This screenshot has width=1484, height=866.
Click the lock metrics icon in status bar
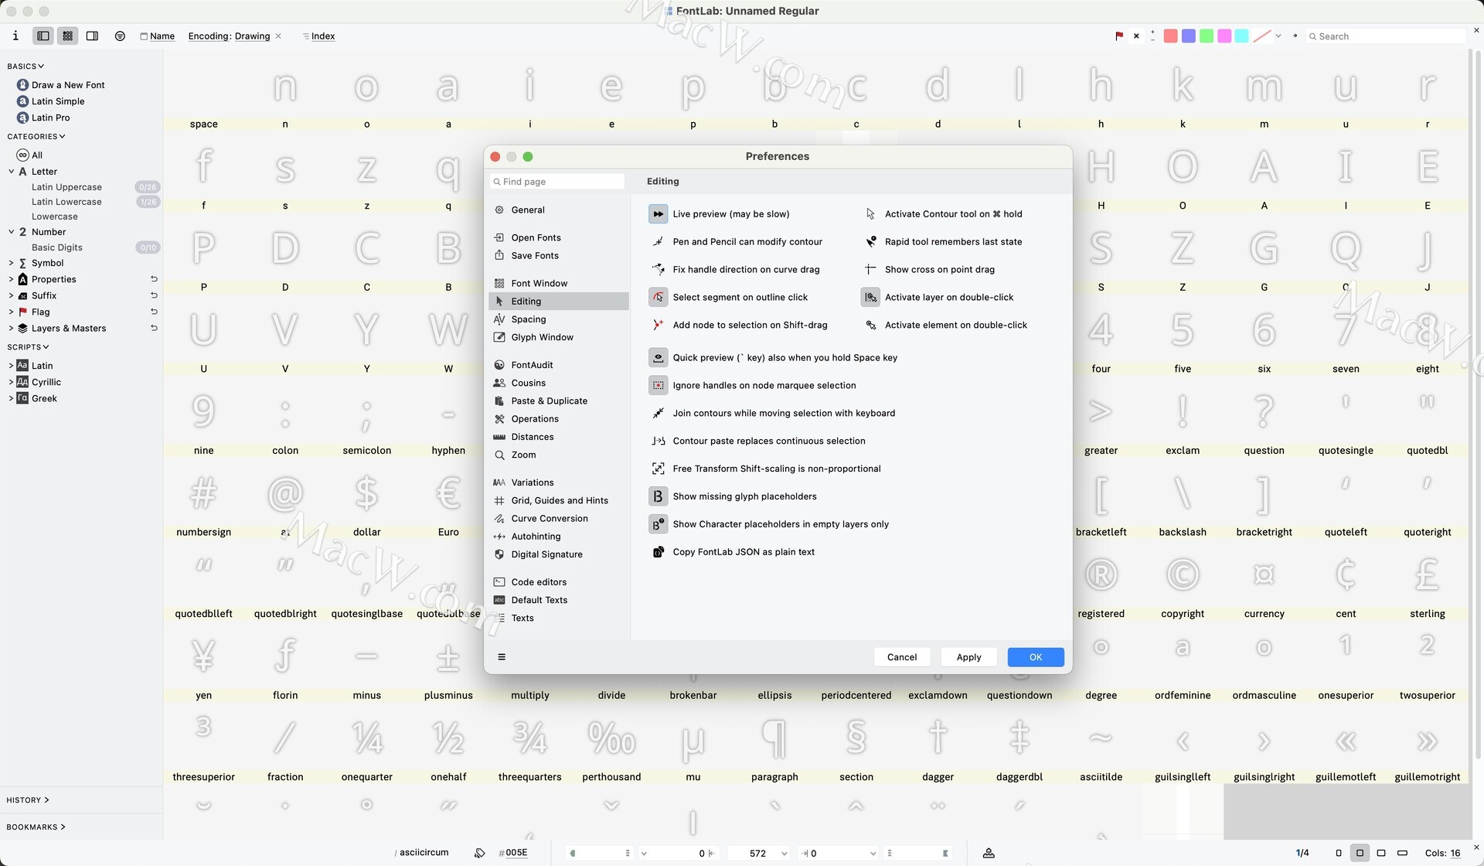989,854
